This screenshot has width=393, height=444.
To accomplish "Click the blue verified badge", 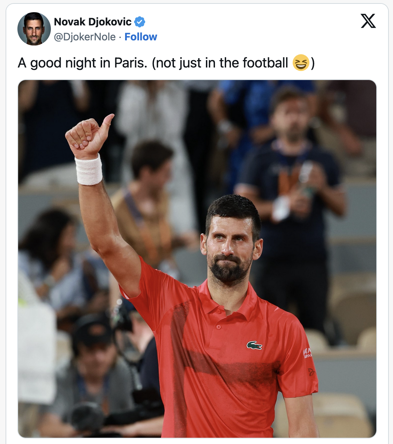I will pos(140,22).
